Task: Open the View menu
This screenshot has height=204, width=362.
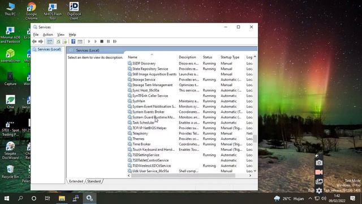Action: point(61,35)
